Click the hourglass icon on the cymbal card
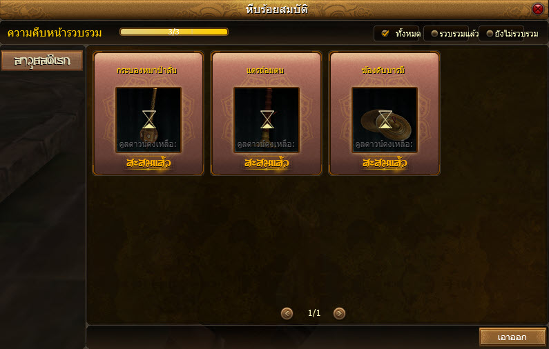549x349 pixels. tap(385, 119)
